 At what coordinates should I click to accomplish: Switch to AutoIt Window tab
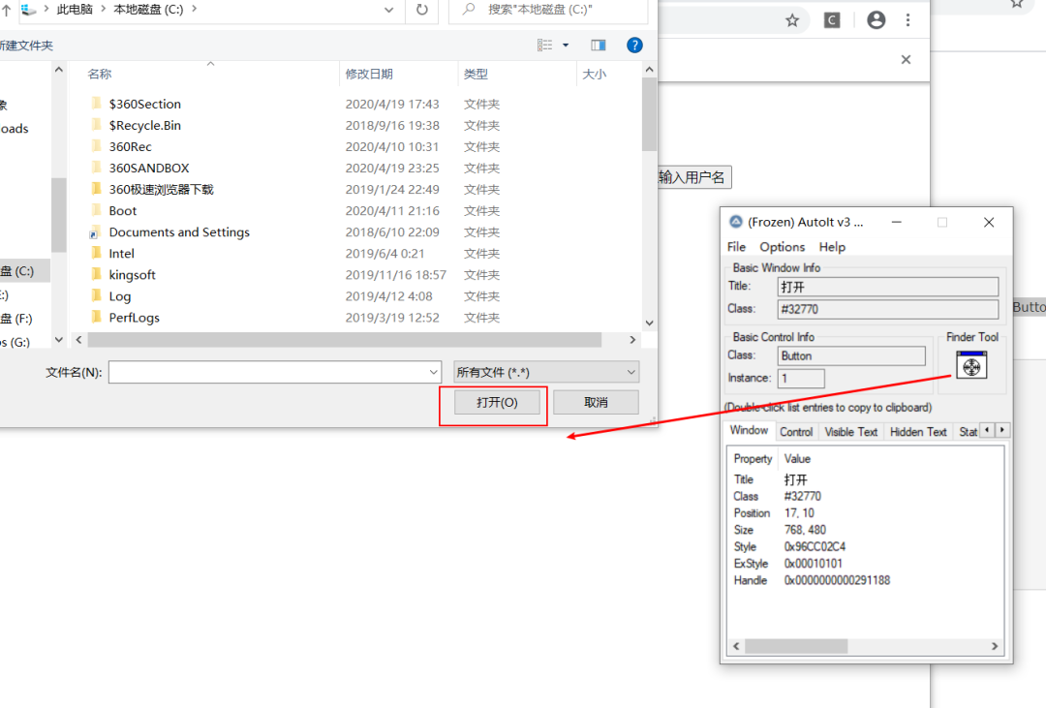[749, 430]
